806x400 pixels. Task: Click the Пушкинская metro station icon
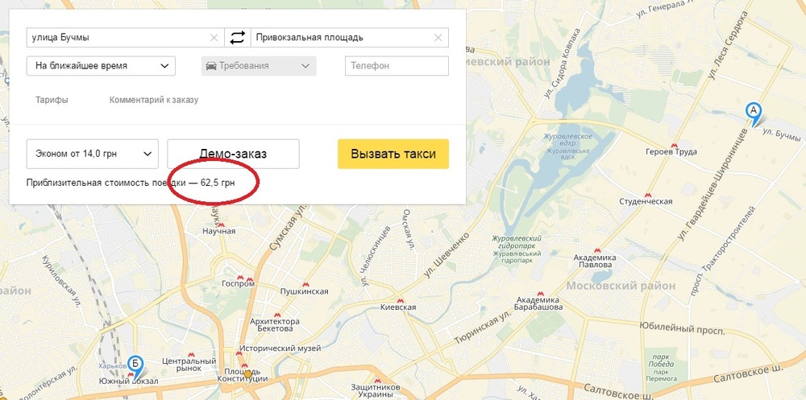pyautogui.click(x=305, y=284)
